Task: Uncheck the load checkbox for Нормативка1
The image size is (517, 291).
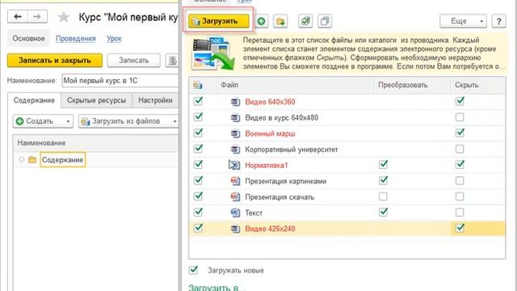Action: pos(198,164)
